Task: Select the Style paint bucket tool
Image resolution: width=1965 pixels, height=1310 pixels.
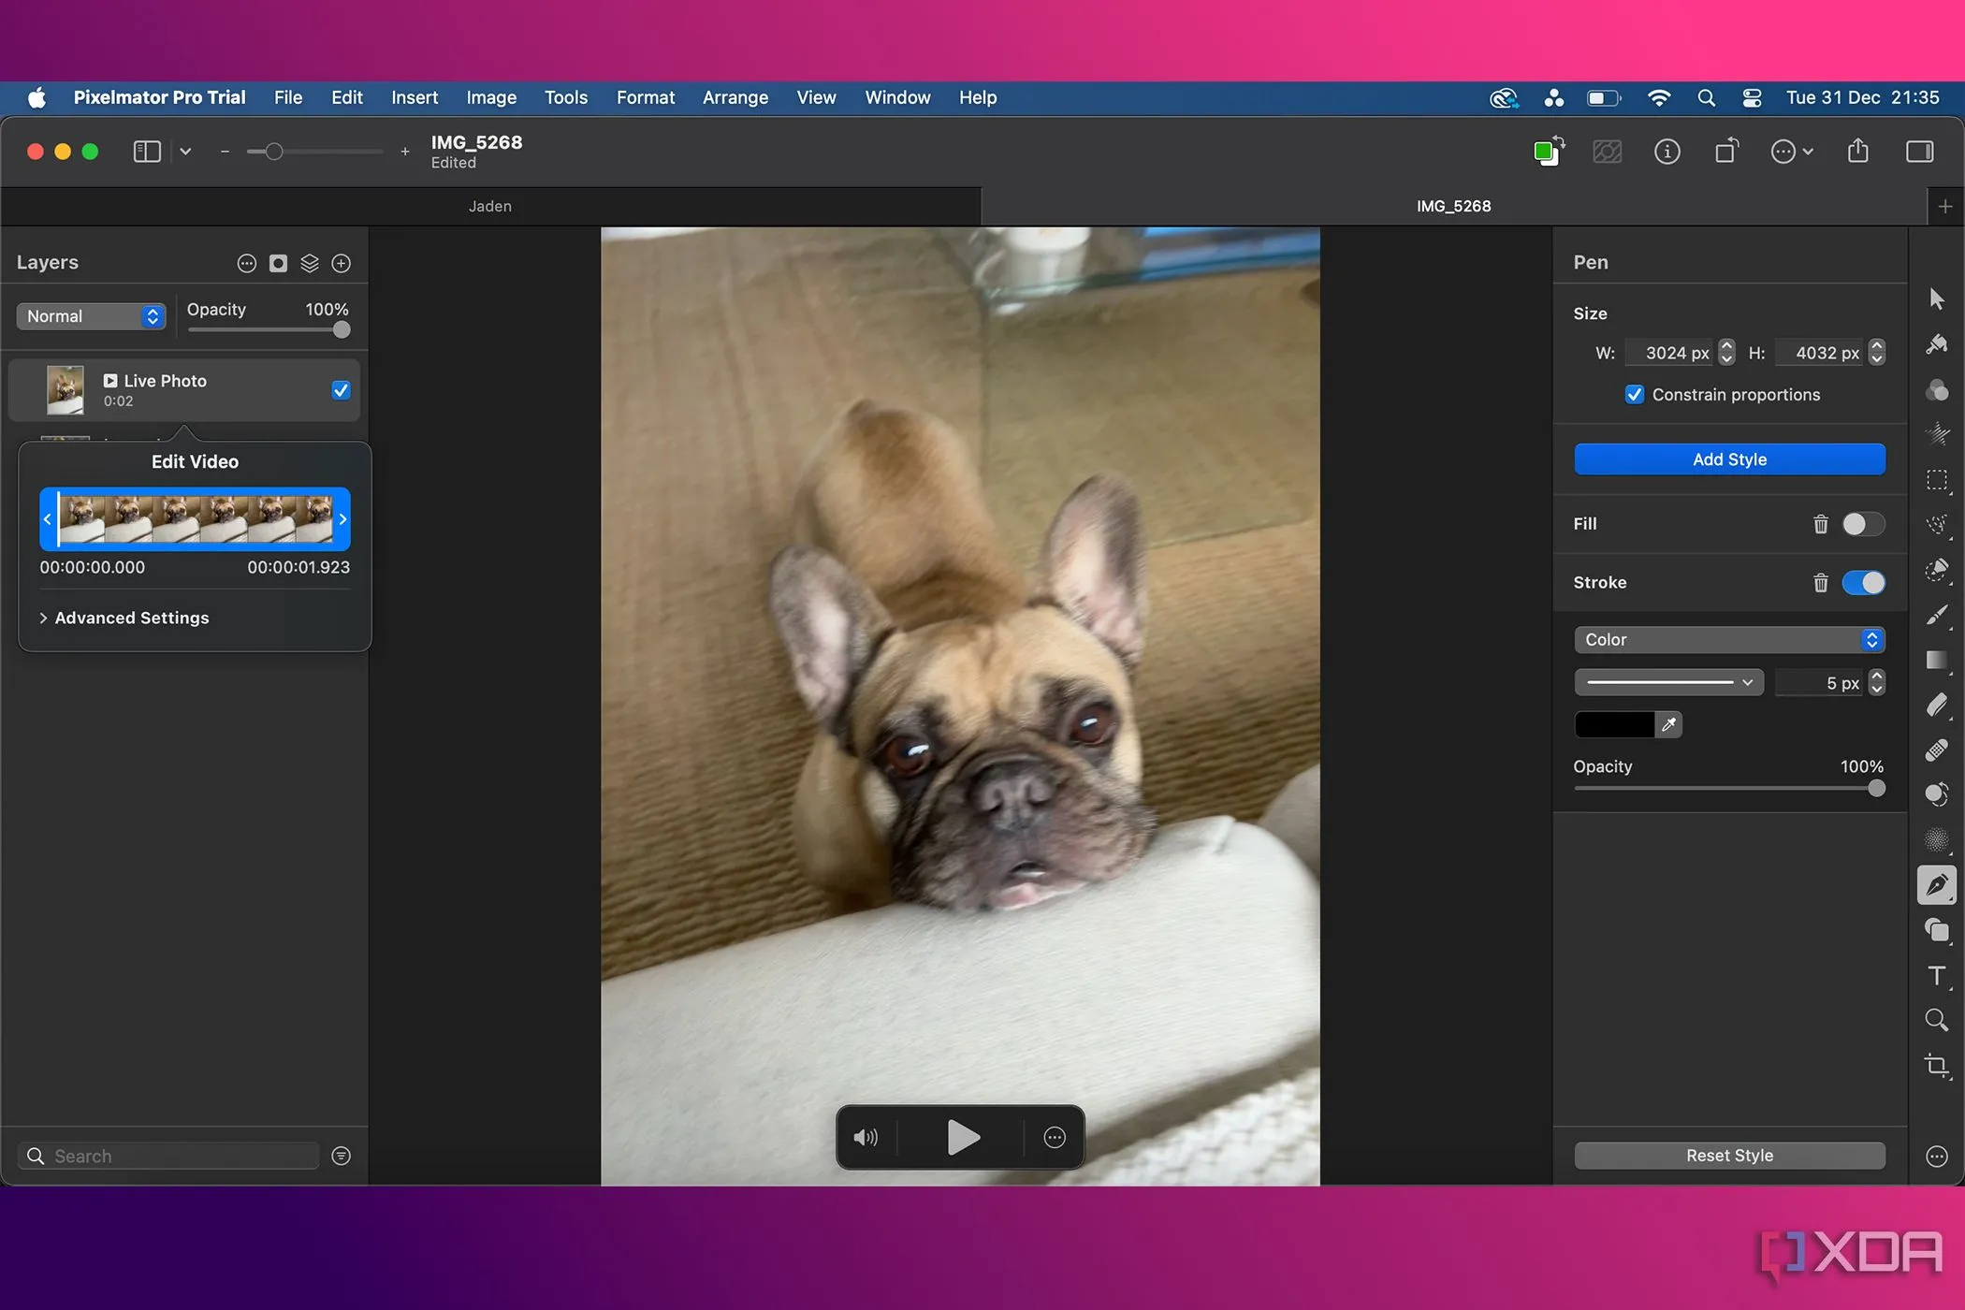Action: click(1937, 344)
